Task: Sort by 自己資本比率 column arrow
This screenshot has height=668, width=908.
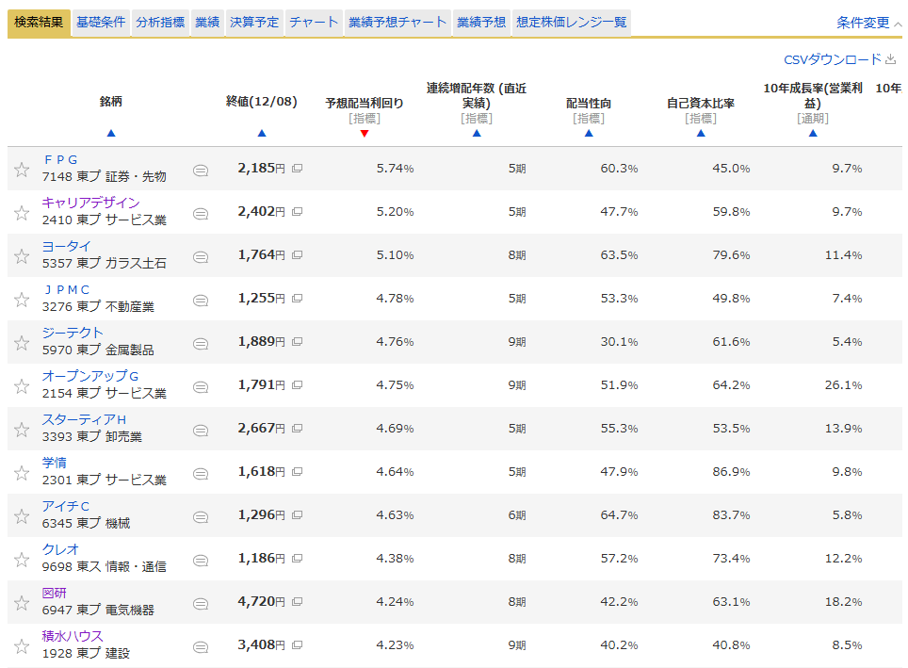Action: pos(701,134)
